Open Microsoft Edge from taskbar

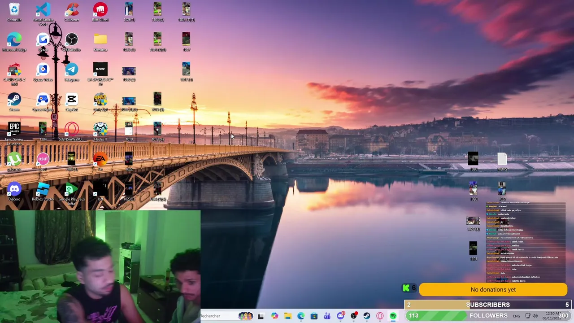301,316
